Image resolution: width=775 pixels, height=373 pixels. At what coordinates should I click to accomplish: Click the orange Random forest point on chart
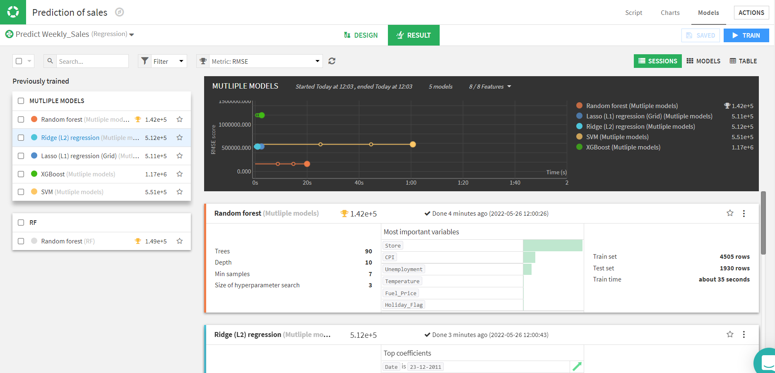coord(306,164)
